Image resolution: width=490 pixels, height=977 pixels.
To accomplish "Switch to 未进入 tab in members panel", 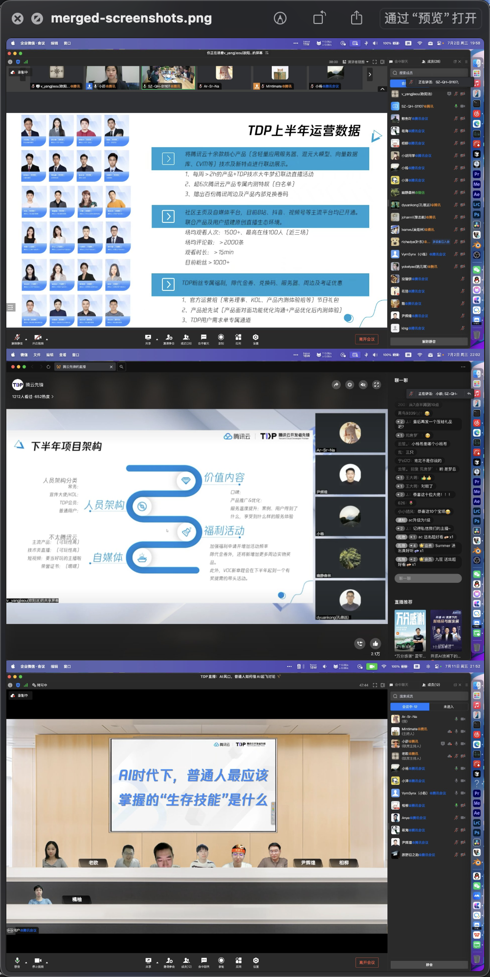I will pos(448,707).
